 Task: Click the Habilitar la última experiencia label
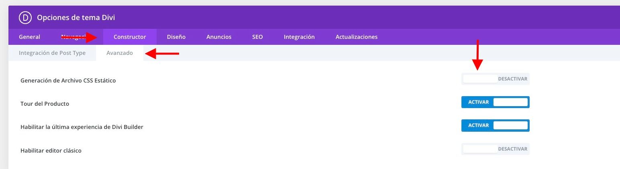click(82, 127)
